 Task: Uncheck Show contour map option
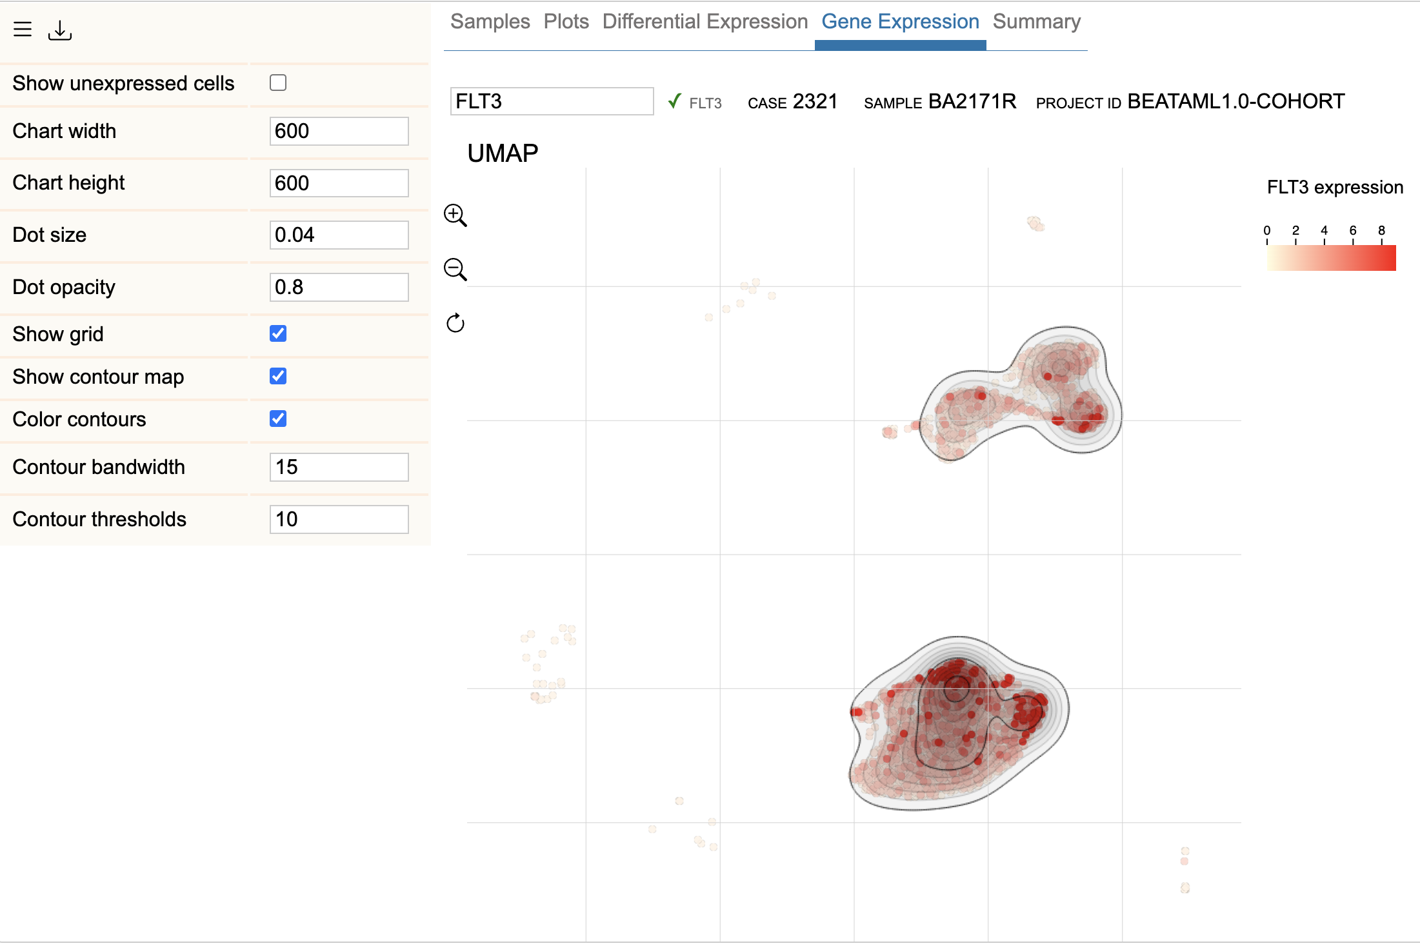278,376
